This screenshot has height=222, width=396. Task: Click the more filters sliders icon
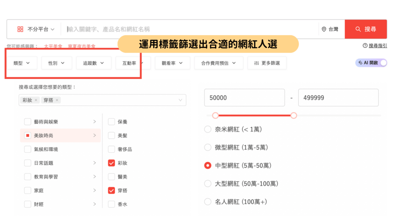pyautogui.click(x=256, y=63)
